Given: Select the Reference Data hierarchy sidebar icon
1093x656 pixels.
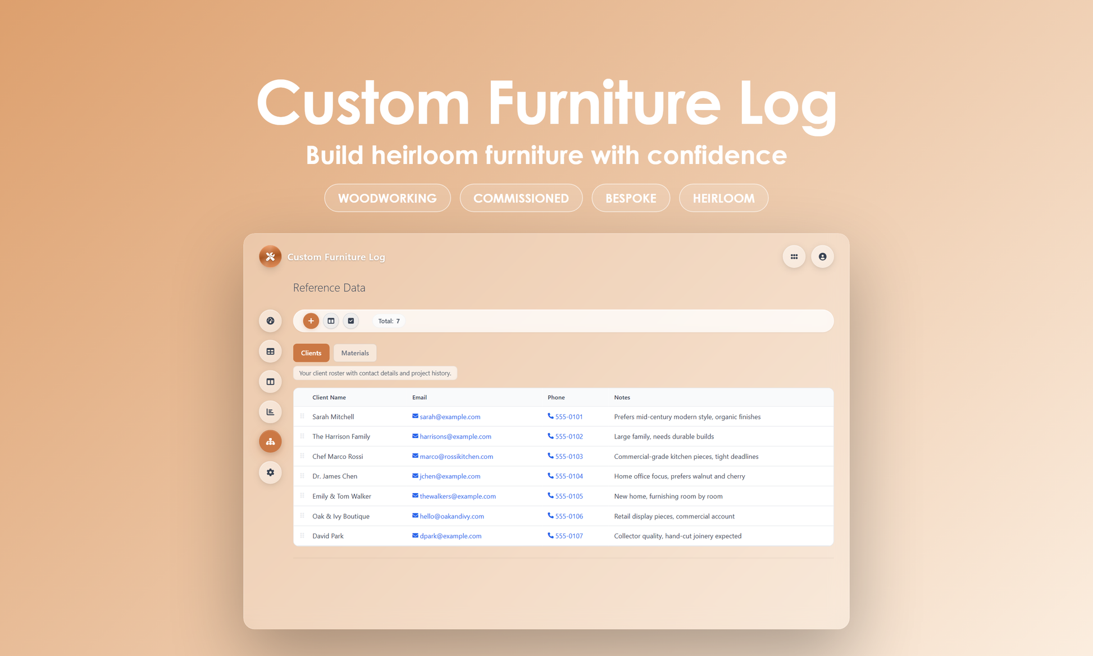Looking at the screenshot, I should (270, 441).
